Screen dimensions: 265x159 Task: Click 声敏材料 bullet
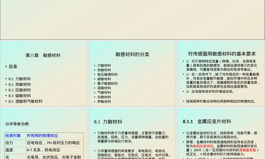(104, 101)
